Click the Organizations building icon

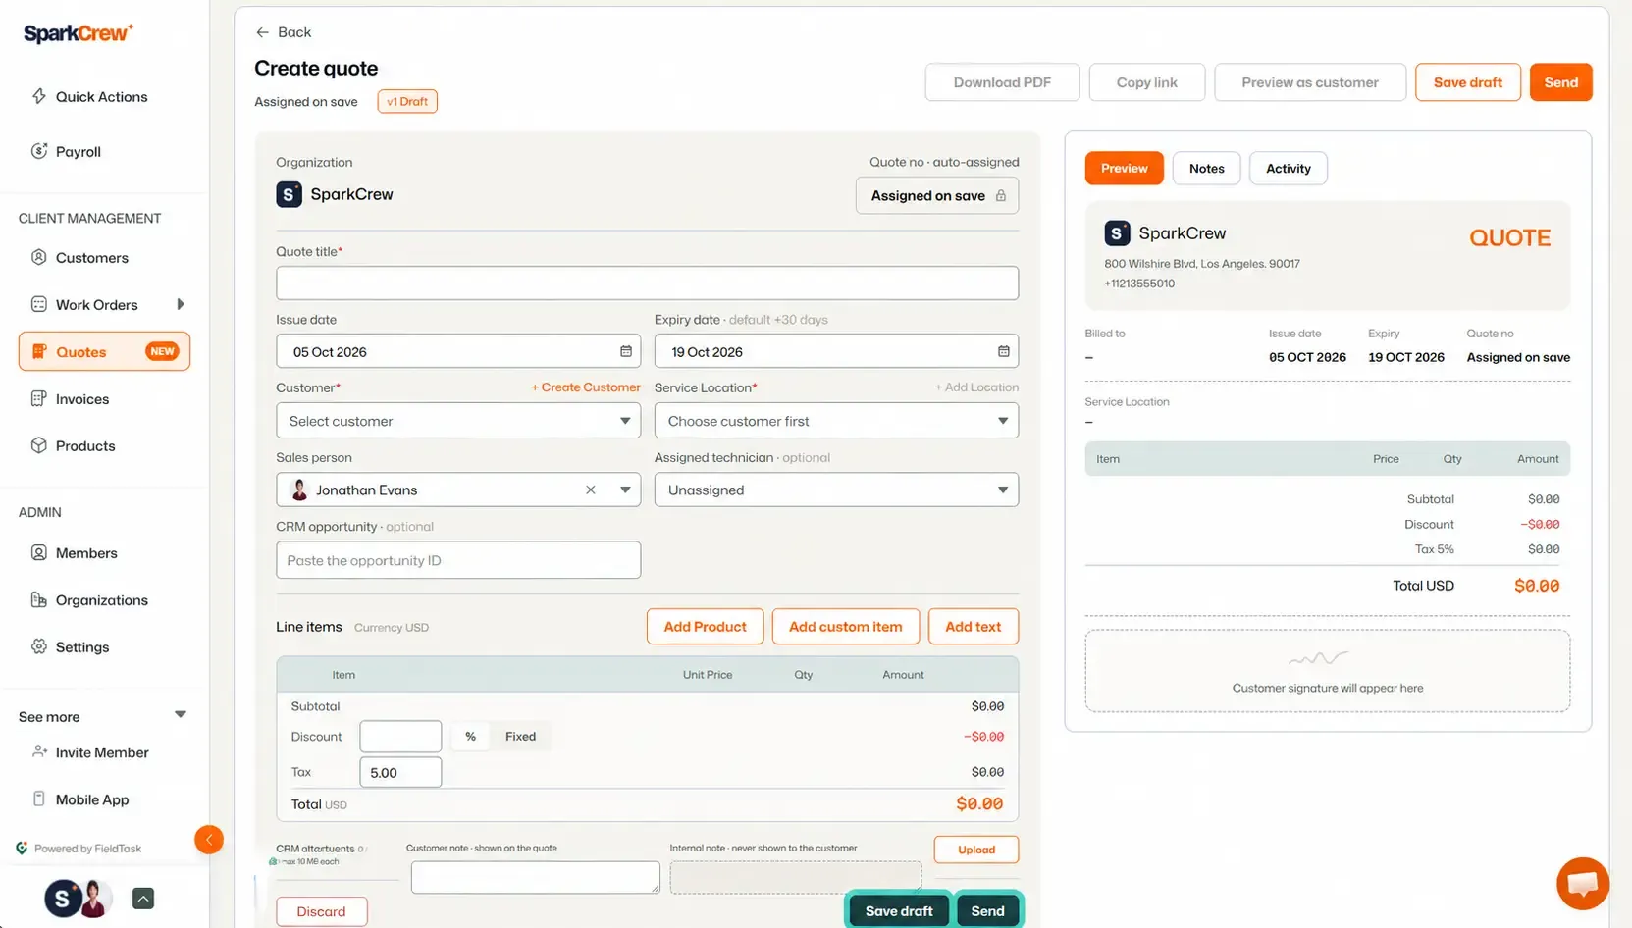(x=39, y=599)
